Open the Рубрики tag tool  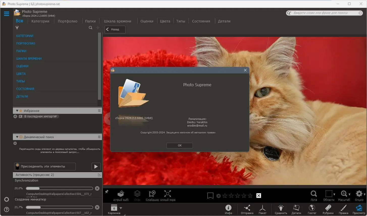[328, 208]
